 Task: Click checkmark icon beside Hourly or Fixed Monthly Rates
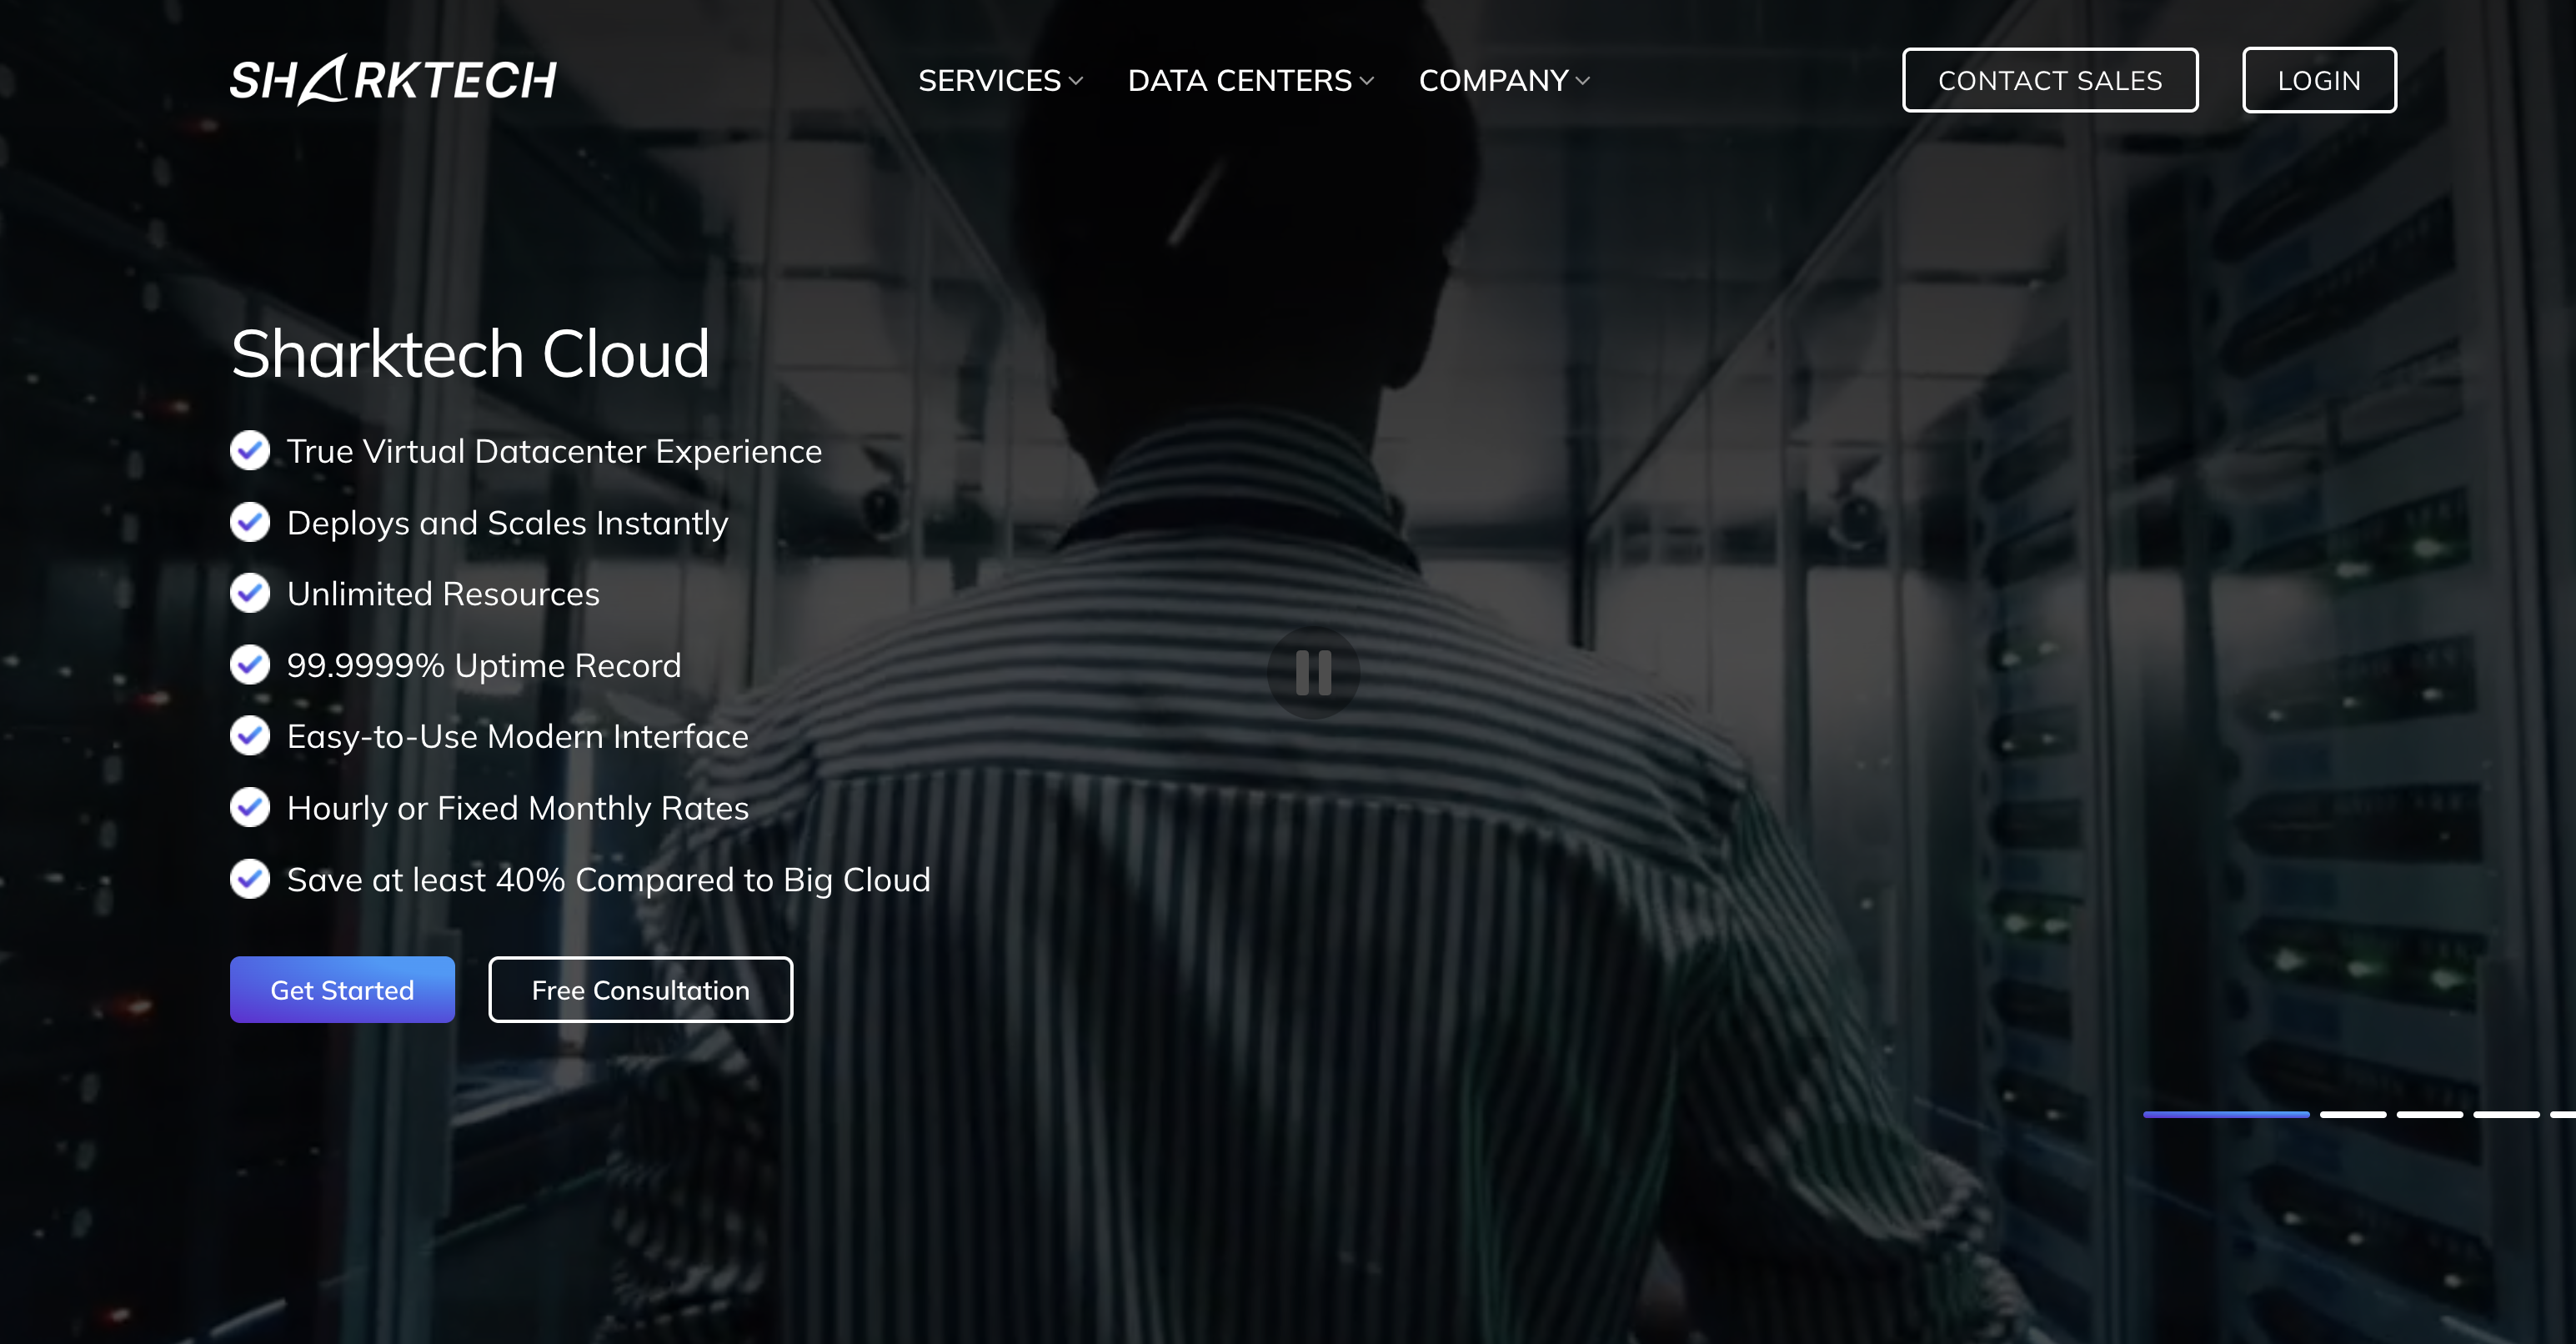coord(250,807)
